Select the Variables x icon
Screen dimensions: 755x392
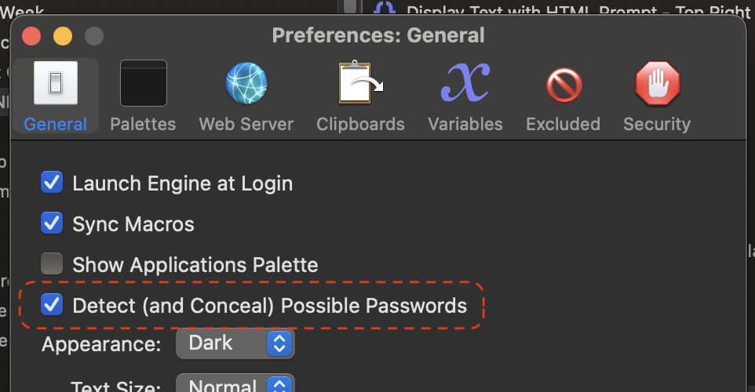[x=465, y=82]
